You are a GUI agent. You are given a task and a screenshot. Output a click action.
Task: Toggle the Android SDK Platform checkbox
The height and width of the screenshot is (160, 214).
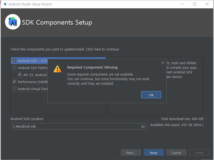tap(14, 67)
